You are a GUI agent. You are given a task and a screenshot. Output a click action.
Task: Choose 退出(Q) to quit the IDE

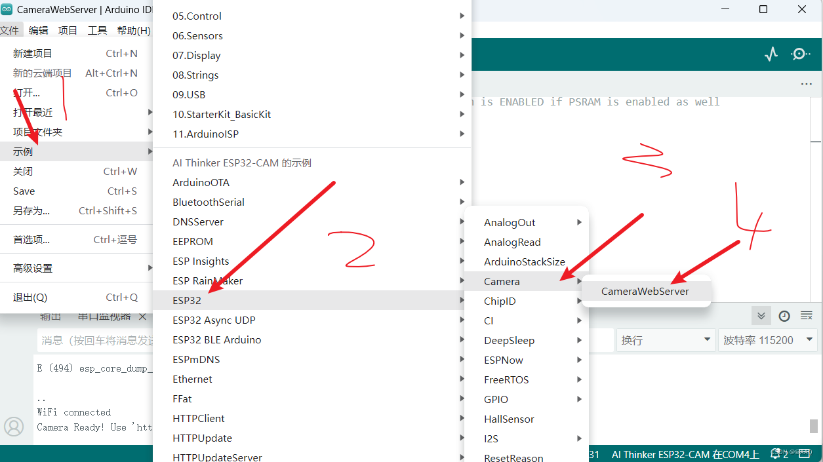pyautogui.click(x=76, y=297)
